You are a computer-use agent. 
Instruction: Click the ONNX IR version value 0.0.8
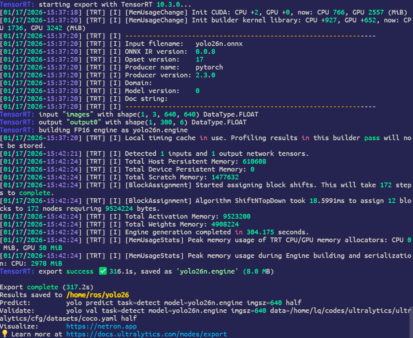205,52
